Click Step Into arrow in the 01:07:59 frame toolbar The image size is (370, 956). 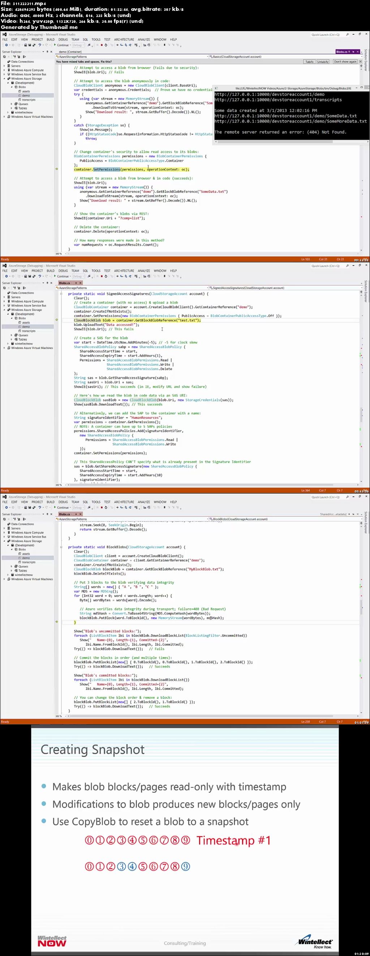[x=122, y=507]
